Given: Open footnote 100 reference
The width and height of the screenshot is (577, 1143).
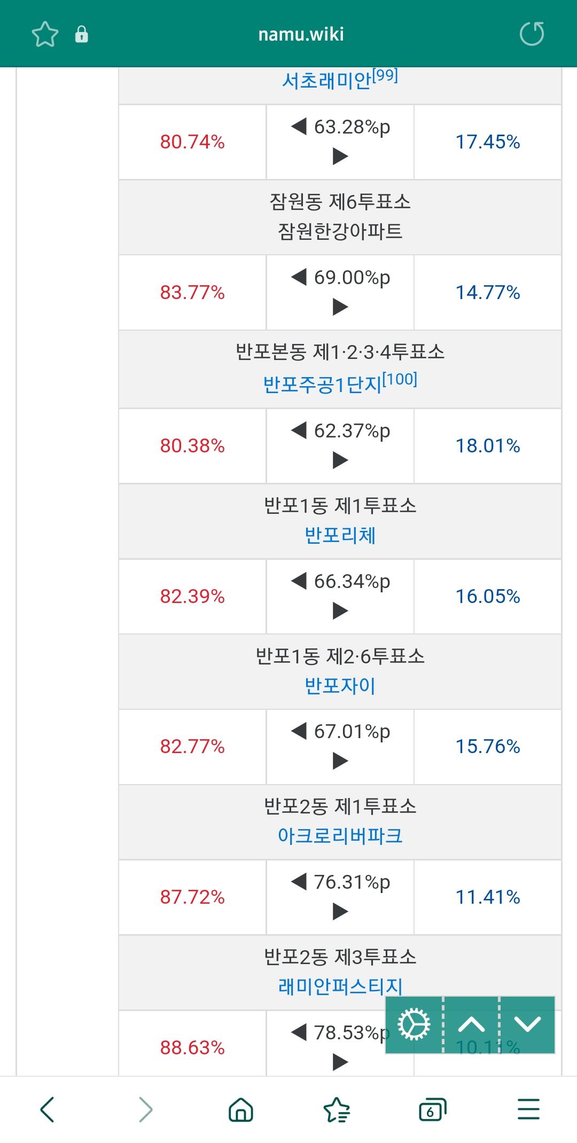Looking at the screenshot, I should point(400,379).
